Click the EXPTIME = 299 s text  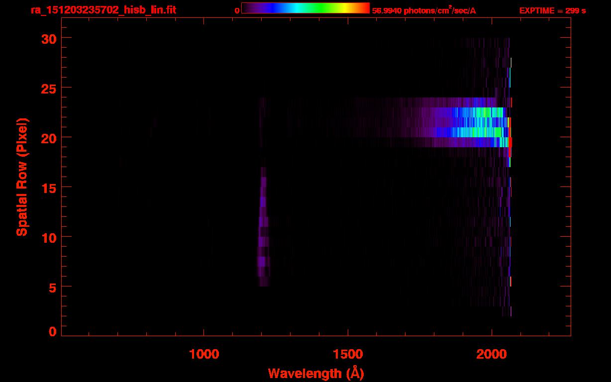coord(552,10)
